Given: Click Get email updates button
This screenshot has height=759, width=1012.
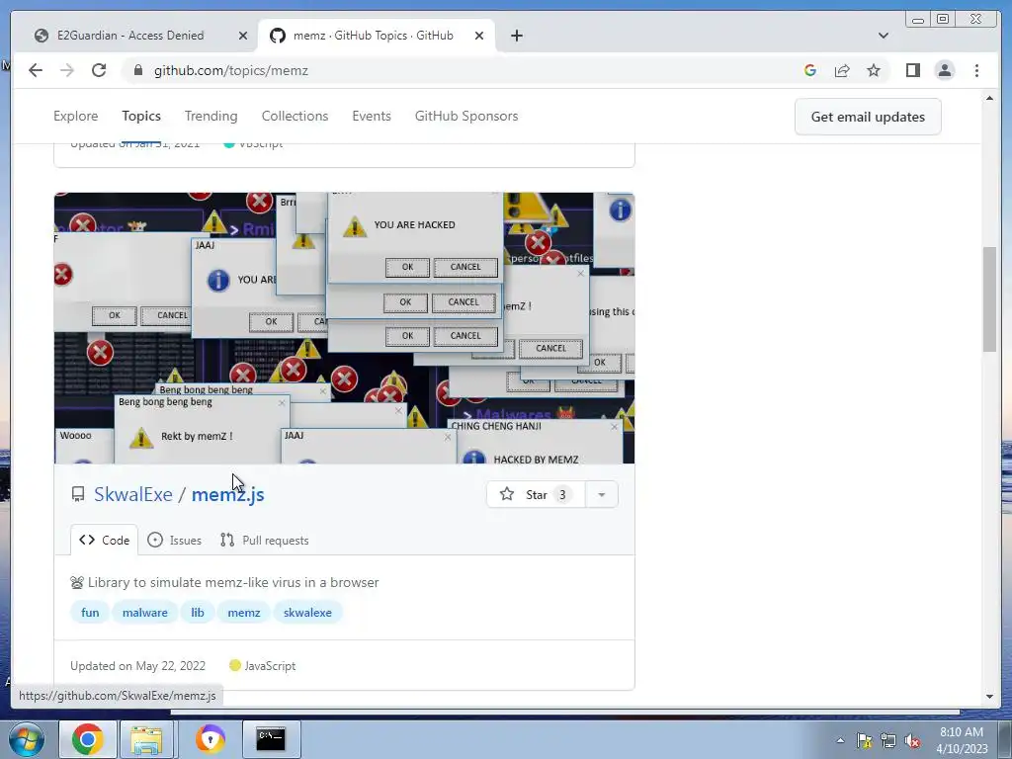Looking at the screenshot, I should 868,117.
